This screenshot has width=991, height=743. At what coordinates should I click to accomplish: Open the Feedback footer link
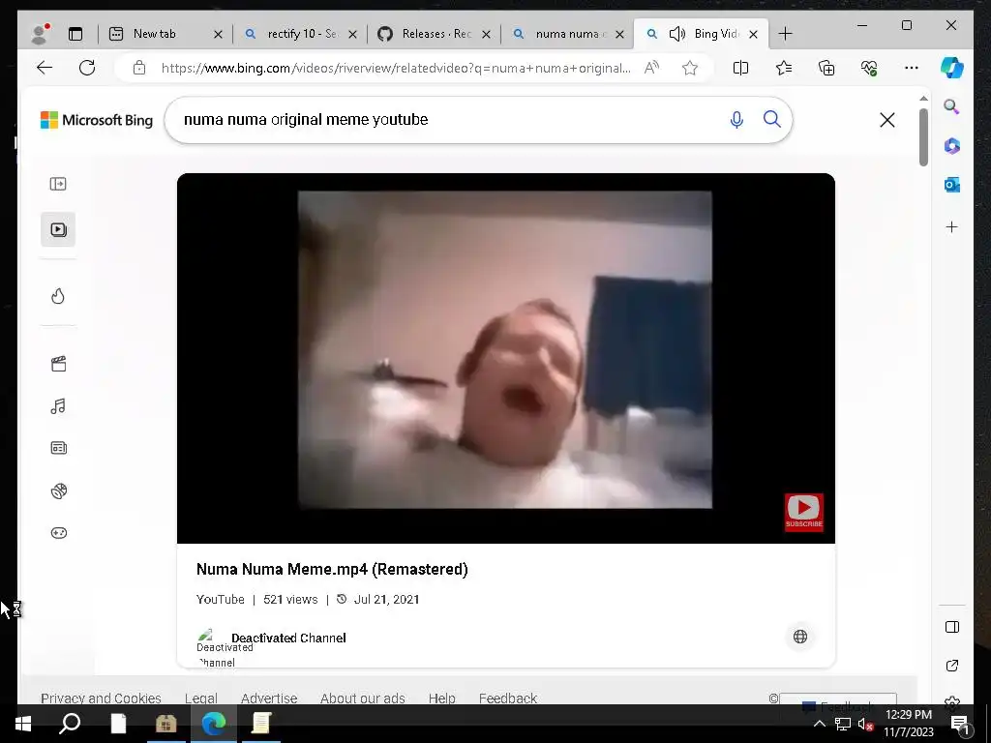(507, 698)
